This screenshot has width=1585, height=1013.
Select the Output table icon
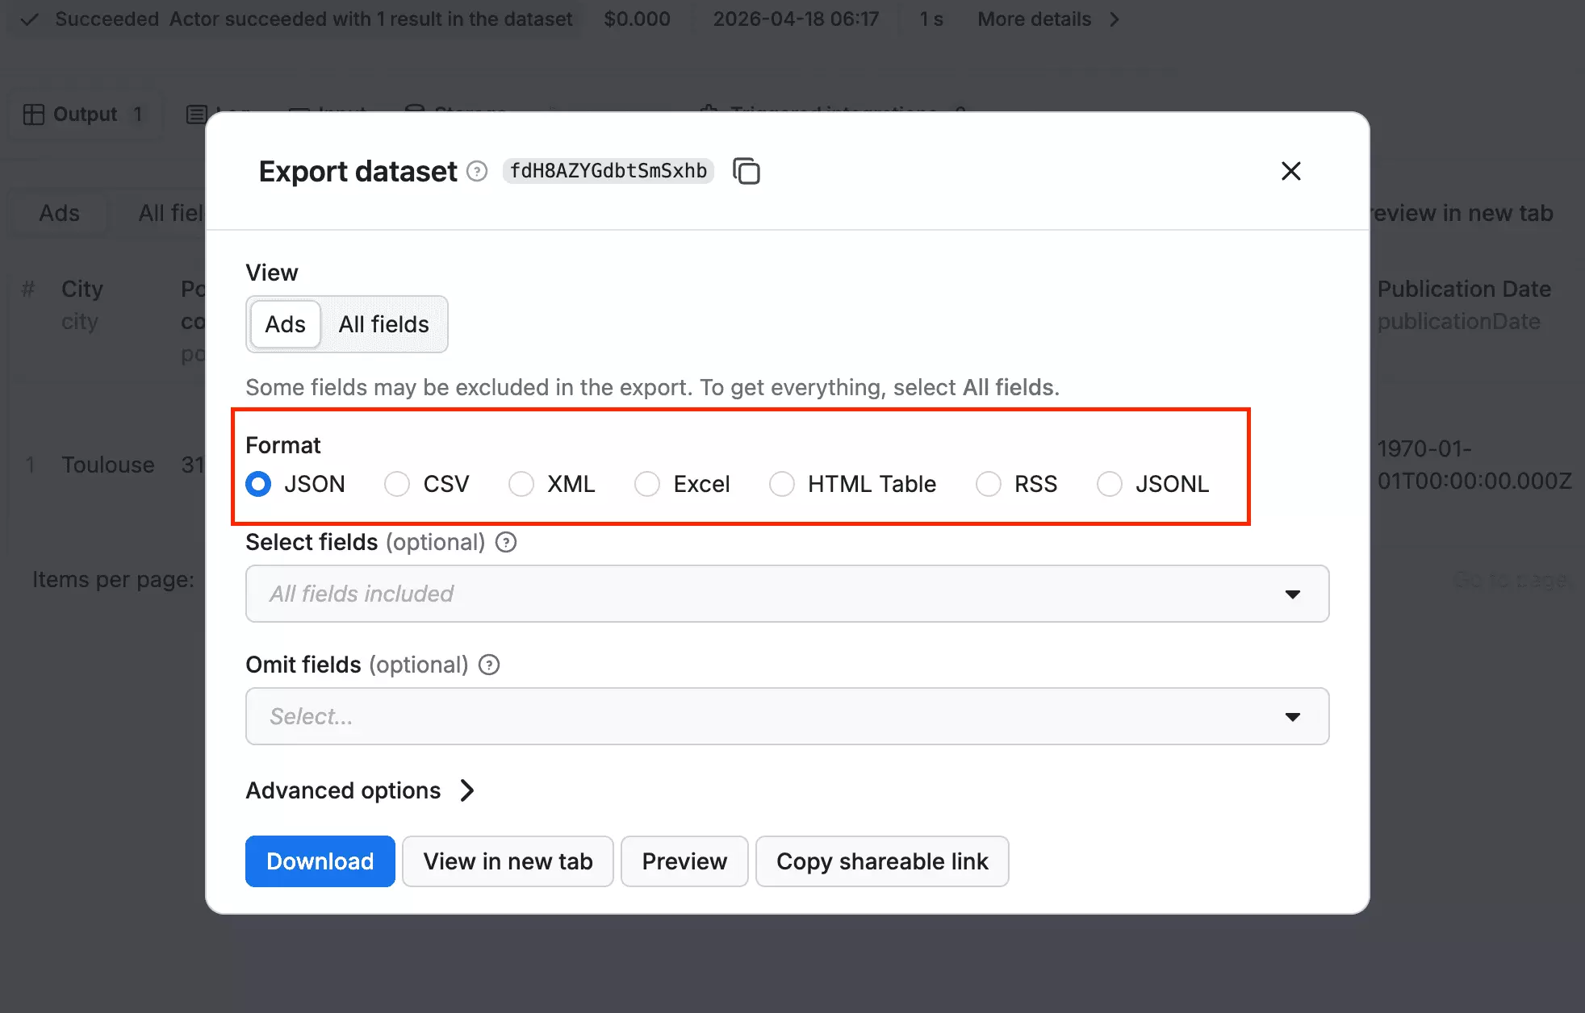[33, 114]
